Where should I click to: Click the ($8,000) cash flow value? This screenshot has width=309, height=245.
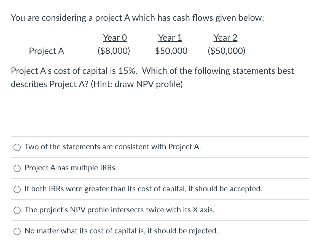pyautogui.click(x=114, y=51)
